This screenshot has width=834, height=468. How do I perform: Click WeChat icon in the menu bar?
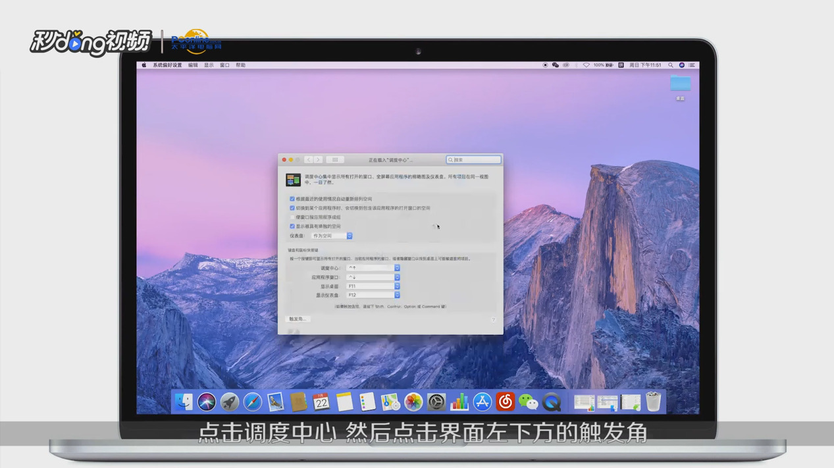pyautogui.click(x=556, y=65)
